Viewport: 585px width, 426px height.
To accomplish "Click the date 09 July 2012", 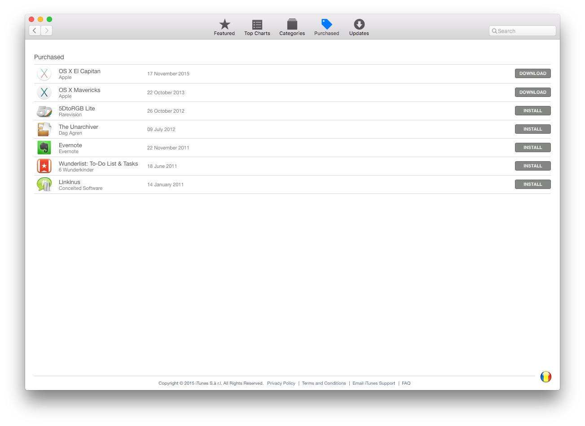I will point(161,129).
